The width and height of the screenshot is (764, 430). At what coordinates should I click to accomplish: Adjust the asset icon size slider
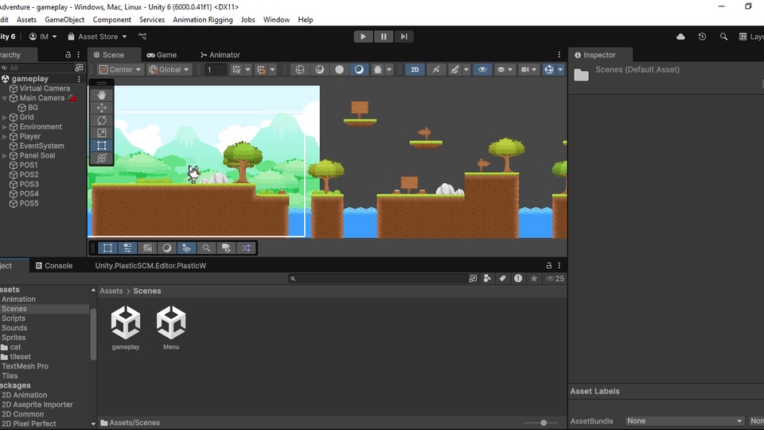click(544, 423)
